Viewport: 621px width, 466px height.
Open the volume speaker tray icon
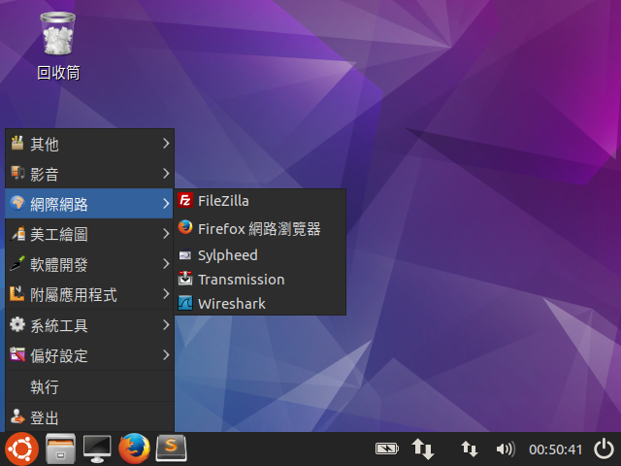pyautogui.click(x=506, y=449)
